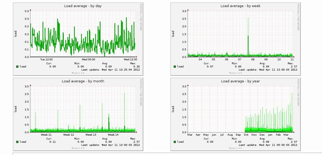Click the green load legend swatch in year graph
Image resolution: width=322 pixels, height=155 pixels.
(x=175, y=142)
